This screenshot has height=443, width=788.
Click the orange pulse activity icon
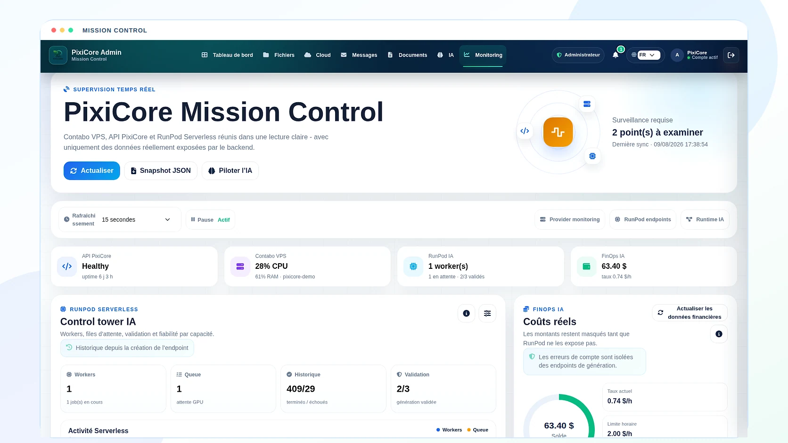click(558, 132)
